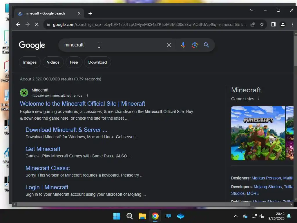Click inside the minecraft search input field
This screenshot has height=223, width=297.
pos(114,45)
